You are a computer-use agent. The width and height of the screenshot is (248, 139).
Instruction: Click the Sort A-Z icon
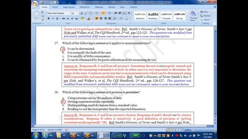pyautogui.click(x=124, y=13)
